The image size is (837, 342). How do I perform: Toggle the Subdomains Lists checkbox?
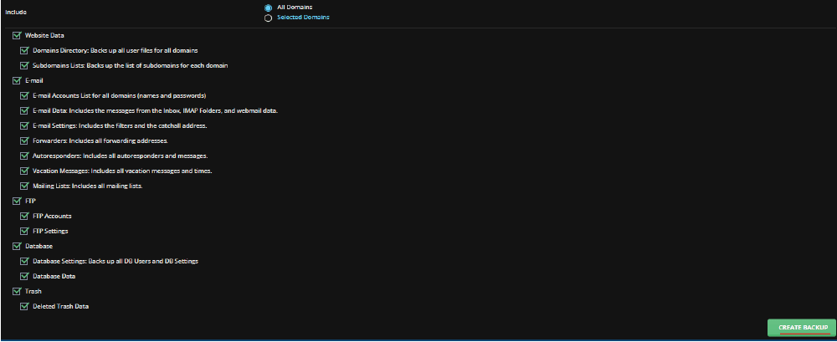(24, 65)
